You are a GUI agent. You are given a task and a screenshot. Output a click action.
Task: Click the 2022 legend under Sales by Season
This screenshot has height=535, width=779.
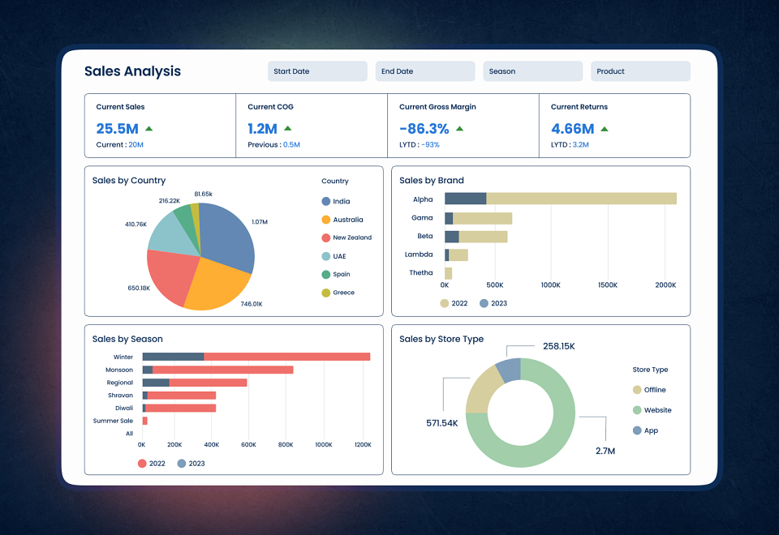(x=152, y=463)
